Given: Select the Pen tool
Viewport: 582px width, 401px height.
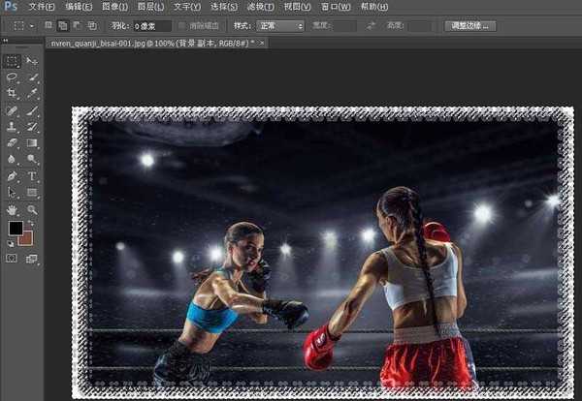Looking at the screenshot, I should pyautogui.click(x=13, y=176).
